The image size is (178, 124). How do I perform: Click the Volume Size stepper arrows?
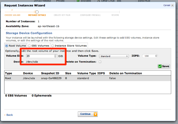point(55,56)
